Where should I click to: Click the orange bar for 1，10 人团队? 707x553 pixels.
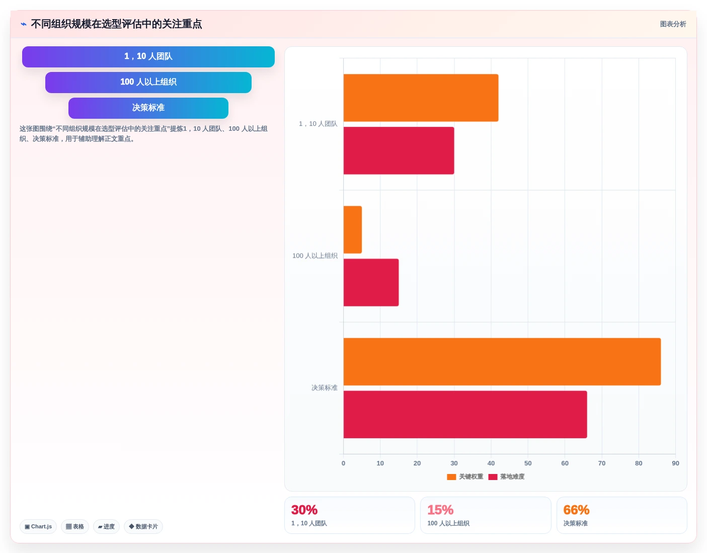click(x=421, y=98)
